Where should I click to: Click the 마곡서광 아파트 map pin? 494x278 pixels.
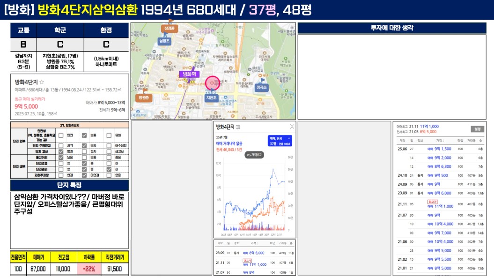point(264,53)
